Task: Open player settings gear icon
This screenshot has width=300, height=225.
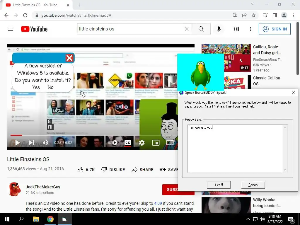Action: click(x=142, y=143)
